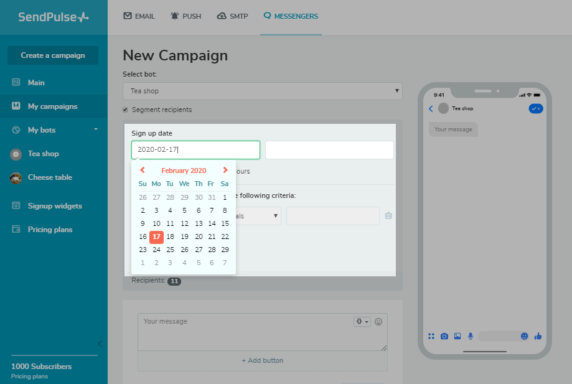Click the Sign up date end field
Screen dimensions: 572x384
pos(329,150)
